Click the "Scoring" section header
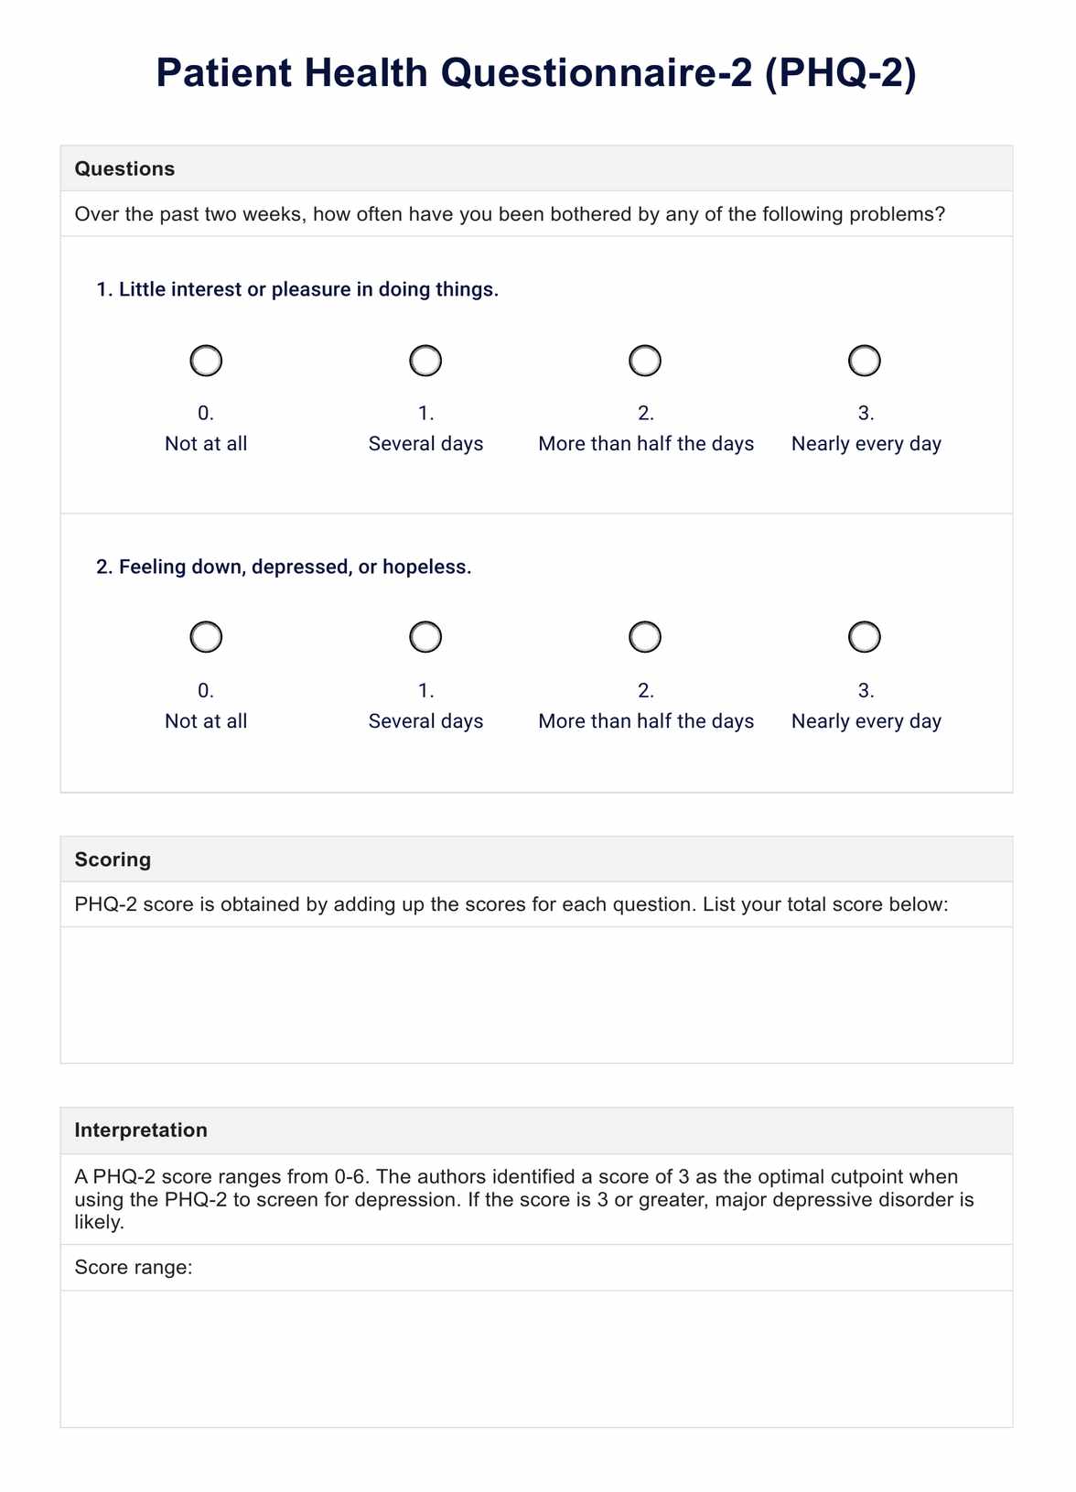 (x=113, y=860)
